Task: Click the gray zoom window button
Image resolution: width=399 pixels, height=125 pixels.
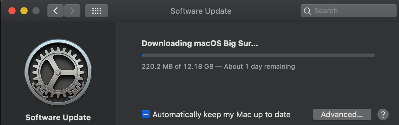Action: point(36,11)
